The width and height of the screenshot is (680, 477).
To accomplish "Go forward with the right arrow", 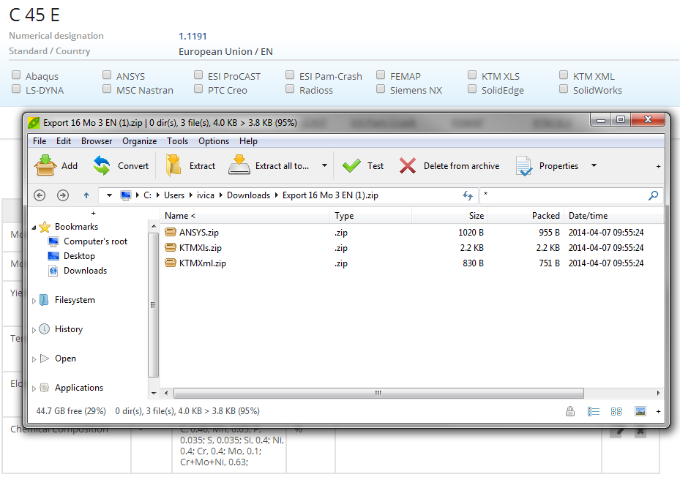I will coord(63,195).
